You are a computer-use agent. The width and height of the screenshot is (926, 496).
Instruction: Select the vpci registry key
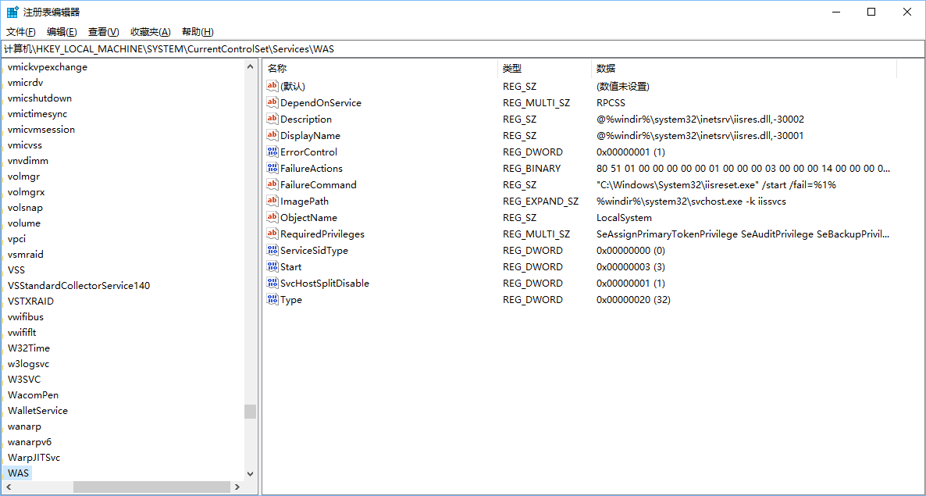pyautogui.click(x=16, y=239)
